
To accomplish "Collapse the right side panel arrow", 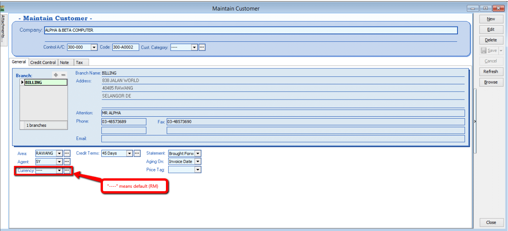I will tap(475, 122).
